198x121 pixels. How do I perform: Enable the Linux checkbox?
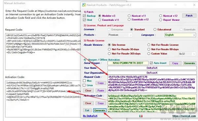click(x=84, y=85)
